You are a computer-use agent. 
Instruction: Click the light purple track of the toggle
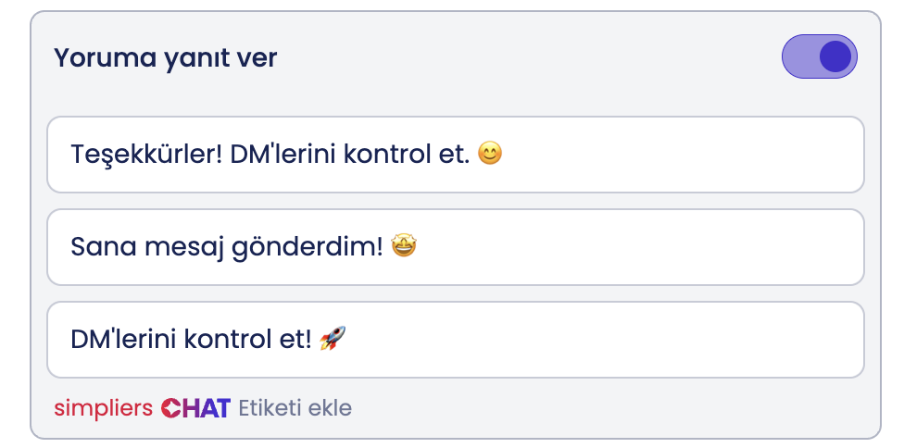point(798,57)
